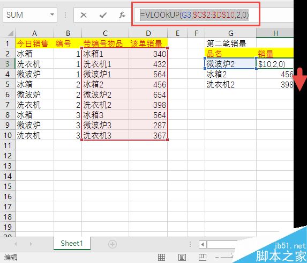Switch to Normal view icon
307x263 pixels.
coord(161,257)
